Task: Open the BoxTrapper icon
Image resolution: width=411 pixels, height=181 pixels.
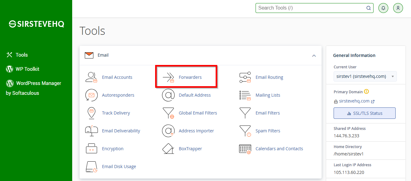Action: tap(168, 149)
